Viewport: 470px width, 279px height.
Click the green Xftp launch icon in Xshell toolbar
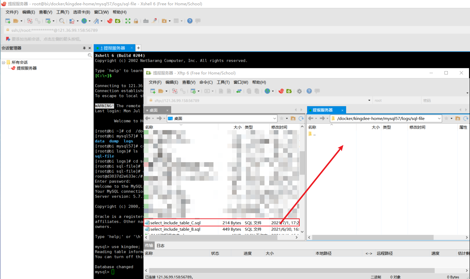[118, 21]
